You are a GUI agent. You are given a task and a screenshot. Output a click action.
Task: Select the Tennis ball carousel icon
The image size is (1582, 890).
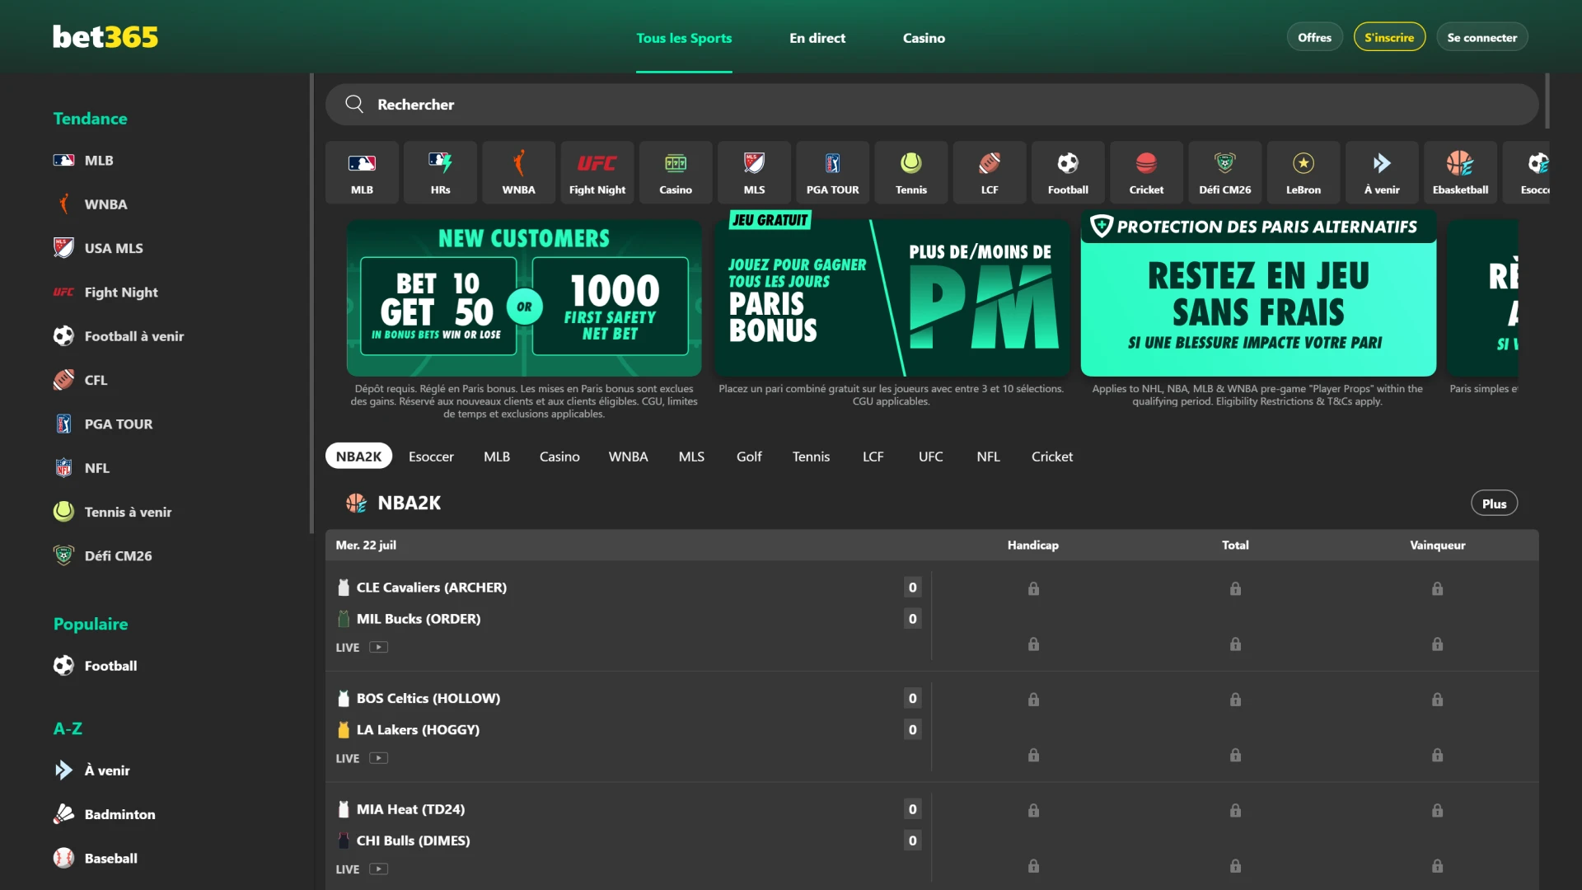coord(910,172)
